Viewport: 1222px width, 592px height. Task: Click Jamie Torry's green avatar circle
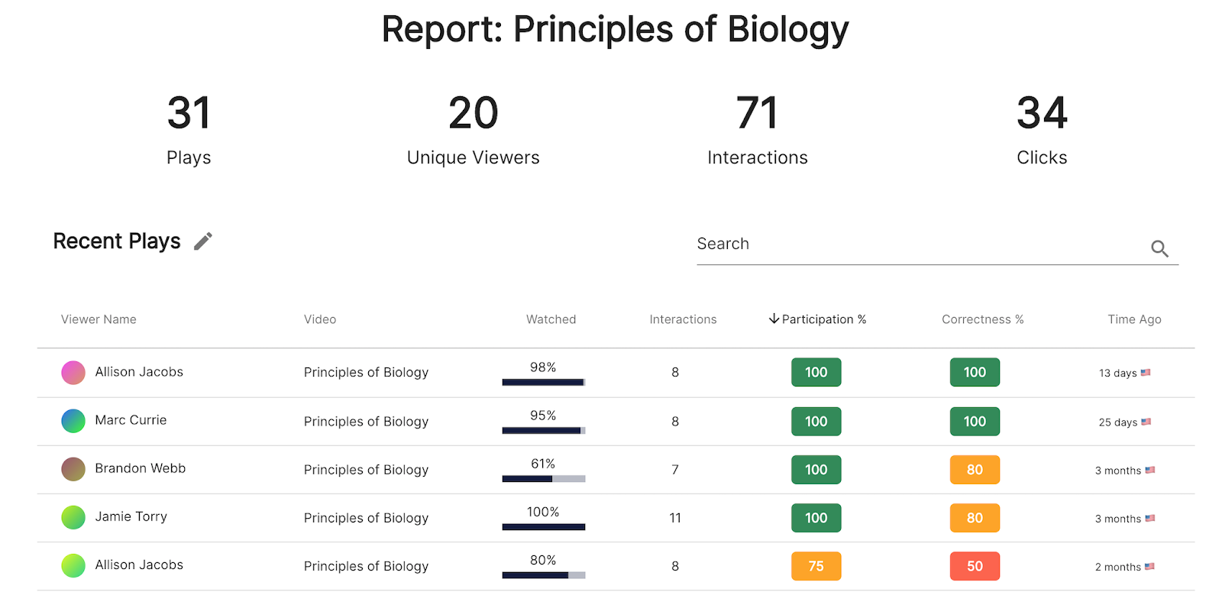[x=73, y=517]
